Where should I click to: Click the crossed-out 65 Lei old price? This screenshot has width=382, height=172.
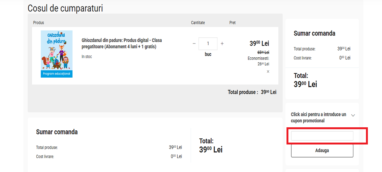[263, 52]
